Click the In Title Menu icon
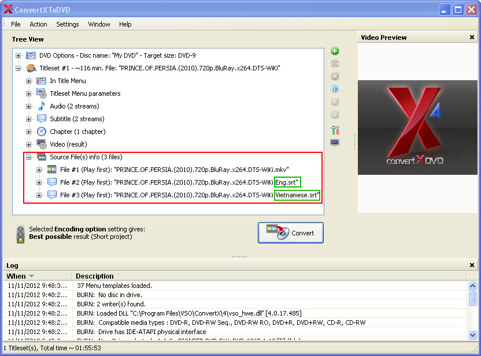The image size is (481, 356). pyautogui.click(x=41, y=81)
